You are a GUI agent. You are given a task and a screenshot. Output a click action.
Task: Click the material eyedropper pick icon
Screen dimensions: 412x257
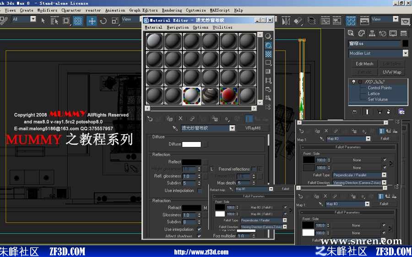coord(175,128)
